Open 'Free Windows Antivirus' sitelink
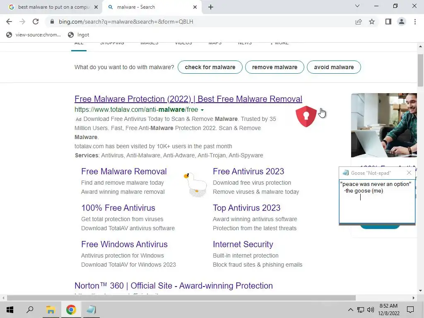The image size is (424, 318). (124, 244)
